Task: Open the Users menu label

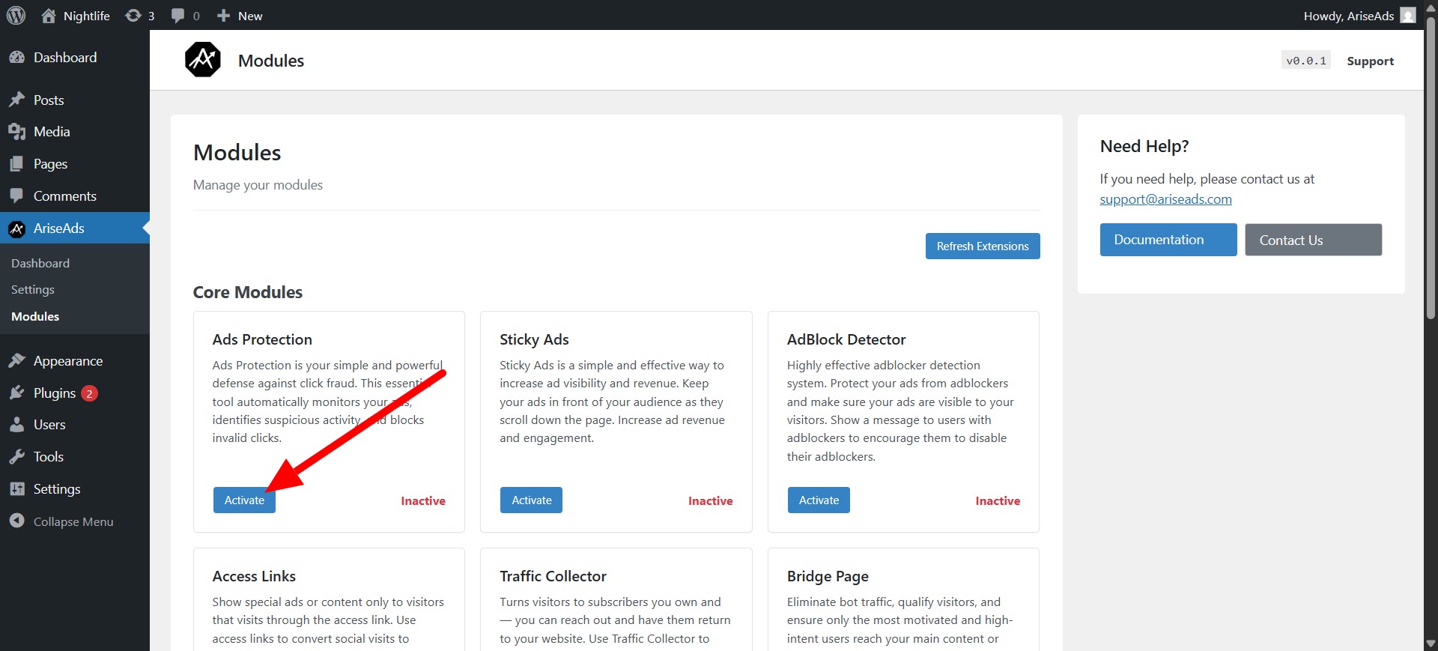Action: (x=49, y=425)
